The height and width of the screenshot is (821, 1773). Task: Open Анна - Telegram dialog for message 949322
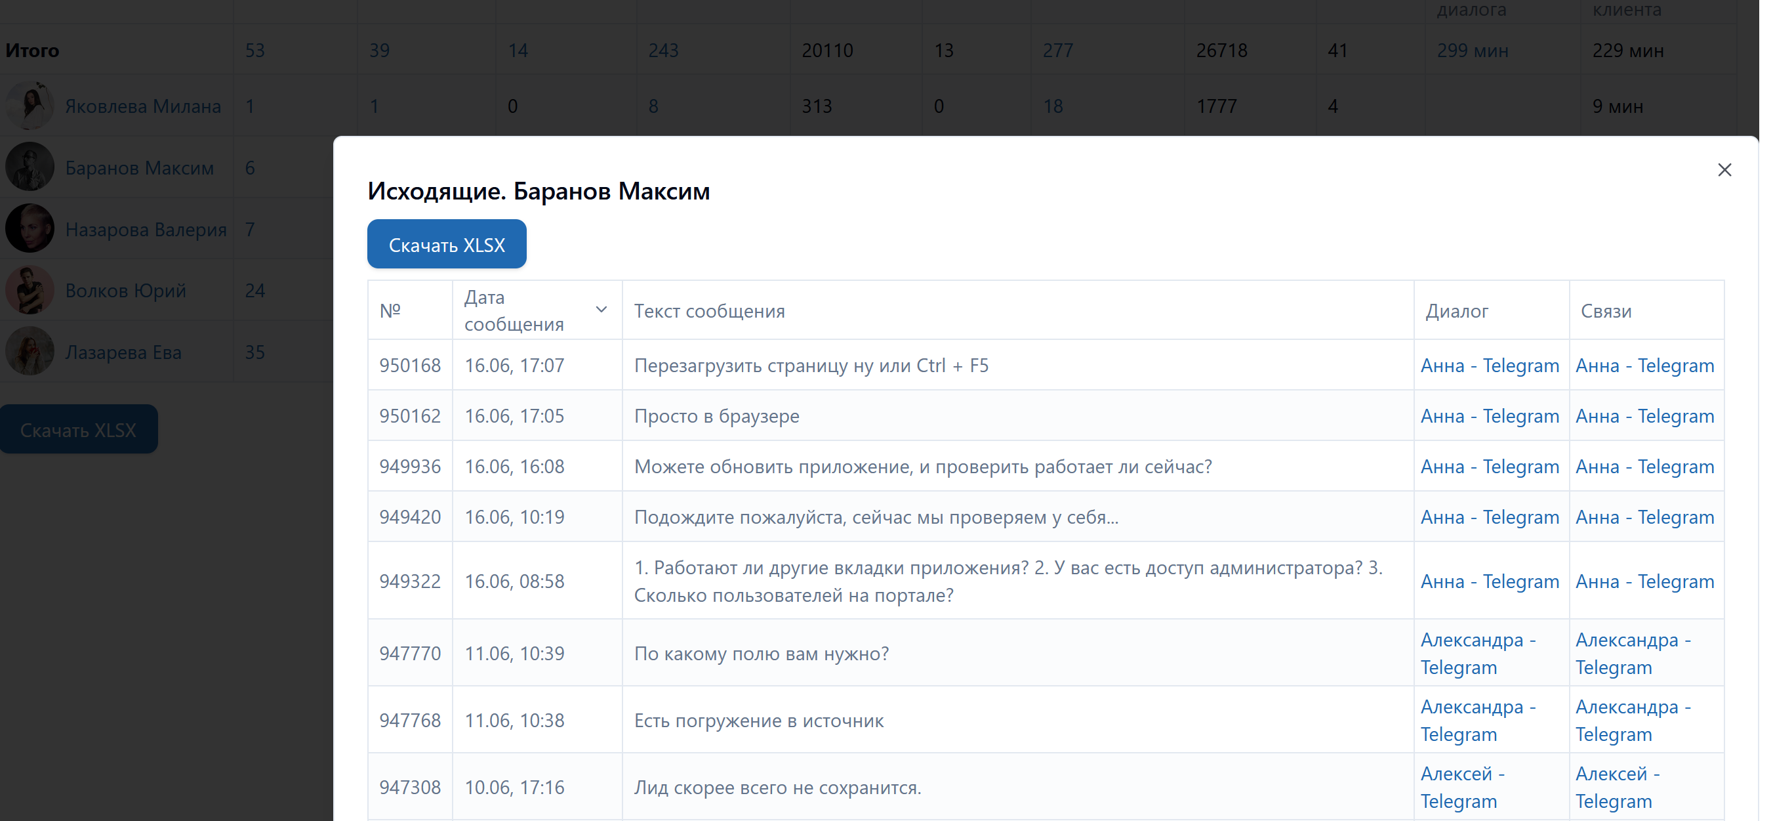pos(1490,581)
